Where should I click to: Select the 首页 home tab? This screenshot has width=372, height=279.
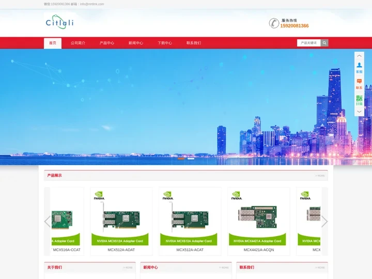[x=53, y=43]
